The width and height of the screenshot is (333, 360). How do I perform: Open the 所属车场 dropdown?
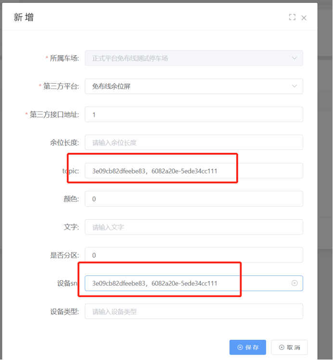coord(194,58)
